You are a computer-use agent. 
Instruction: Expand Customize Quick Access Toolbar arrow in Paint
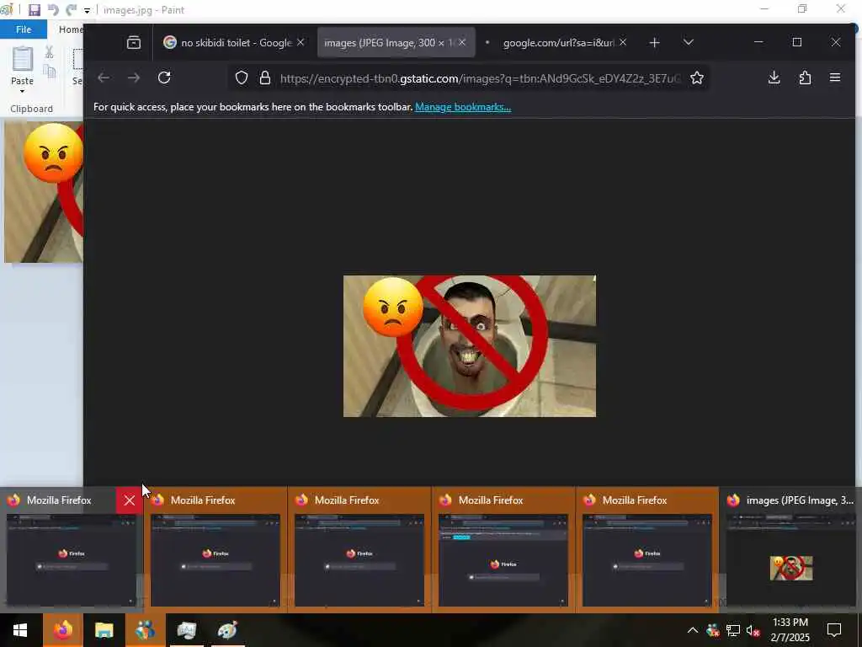point(87,10)
